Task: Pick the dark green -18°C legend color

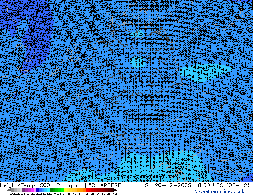Action: [x=51, y=190]
